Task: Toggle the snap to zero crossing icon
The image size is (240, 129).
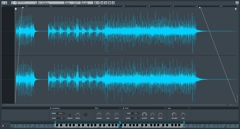Action: [x=12, y=3]
